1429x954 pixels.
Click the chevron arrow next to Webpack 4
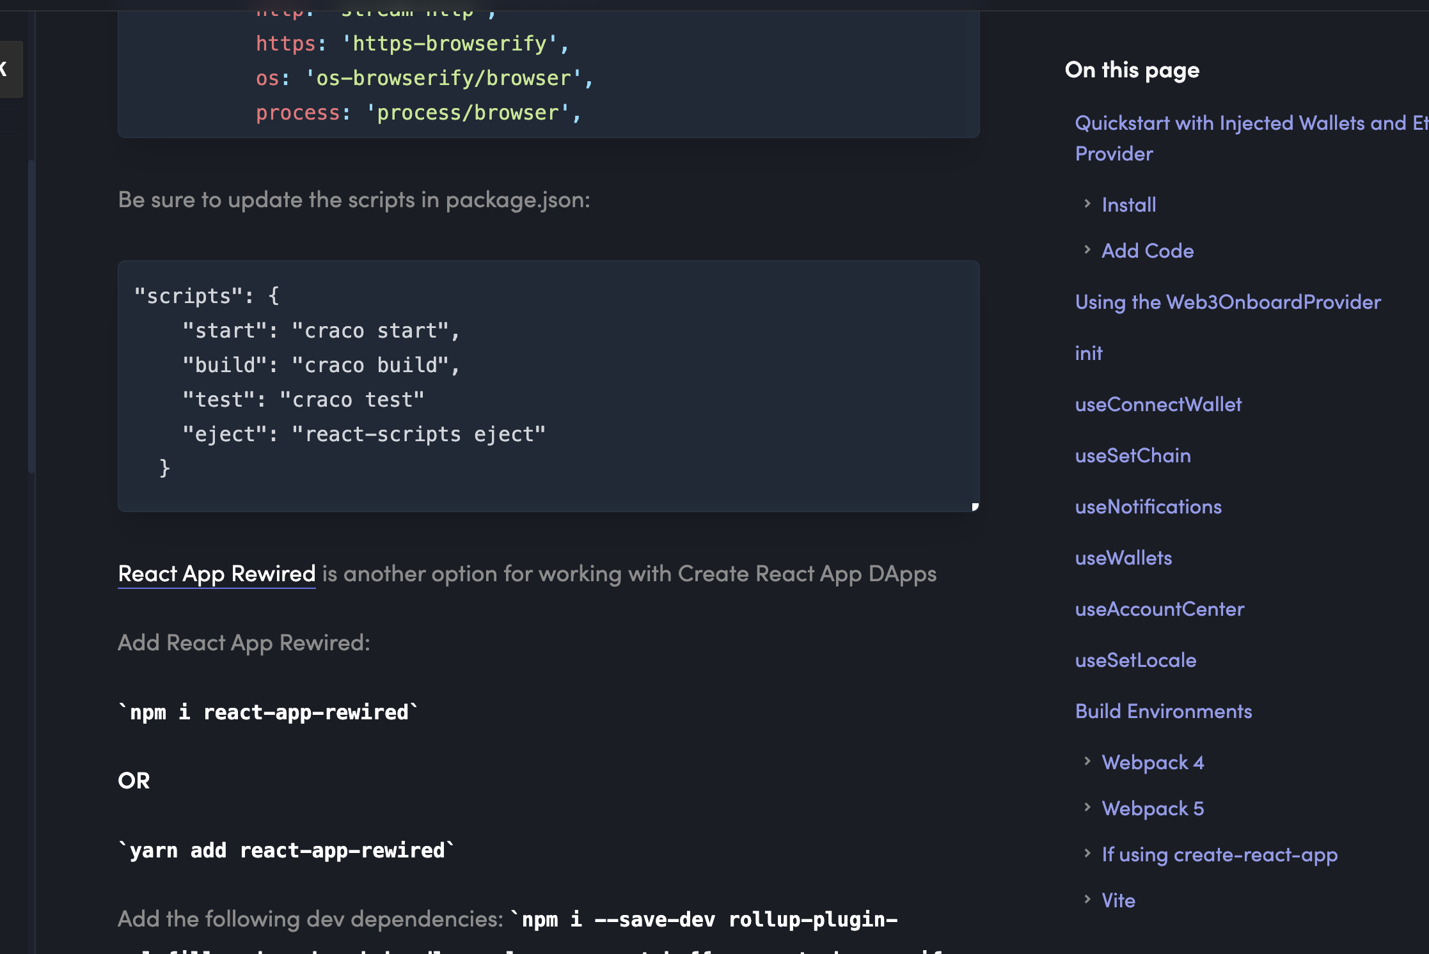[x=1087, y=762]
